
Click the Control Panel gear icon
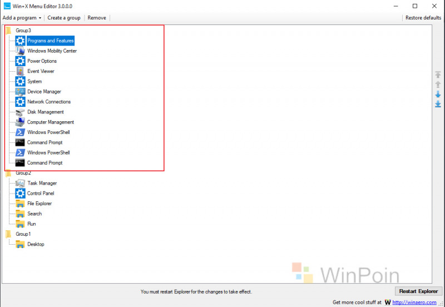click(x=20, y=193)
